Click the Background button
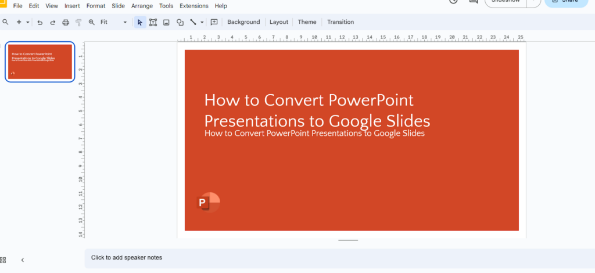 (x=243, y=22)
